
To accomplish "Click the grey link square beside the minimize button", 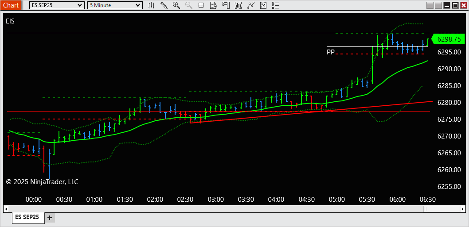I will point(438,5).
